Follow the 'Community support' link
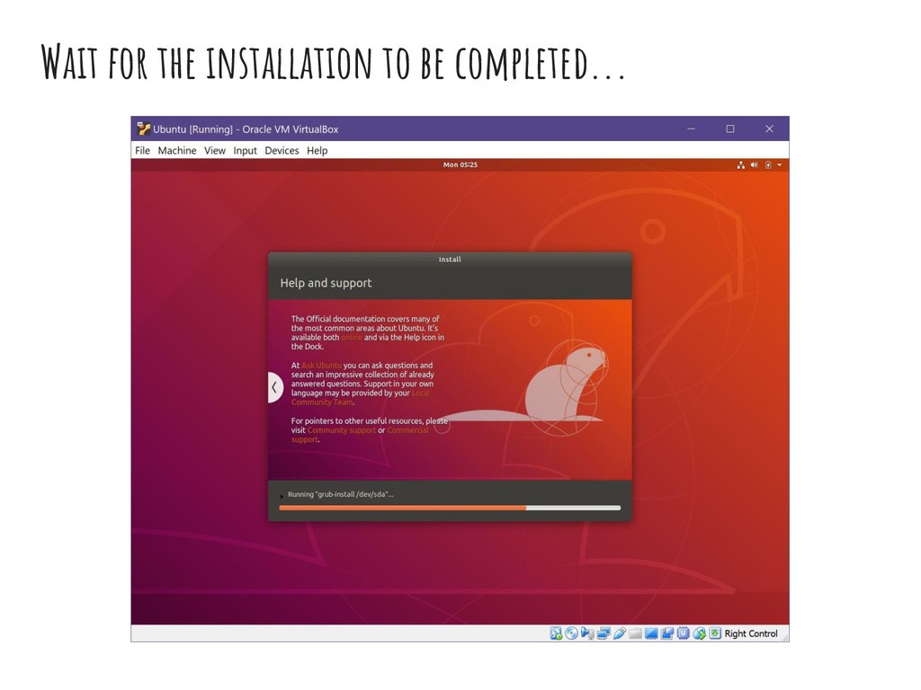921x690 pixels. [x=341, y=430]
